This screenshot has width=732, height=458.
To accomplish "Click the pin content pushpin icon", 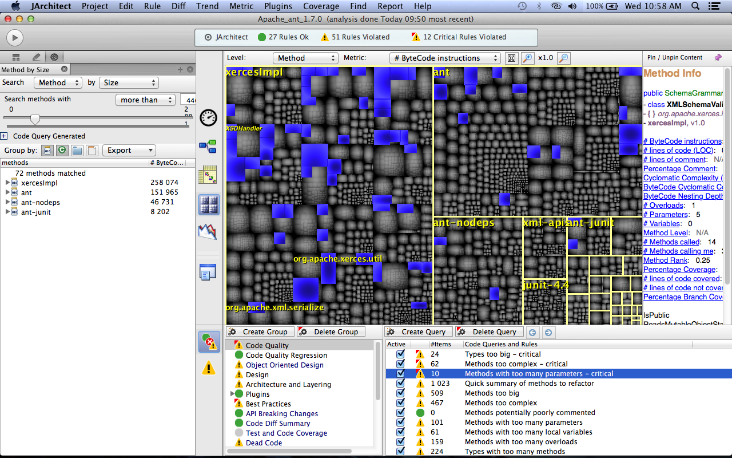I will pyautogui.click(x=718, y=57).
